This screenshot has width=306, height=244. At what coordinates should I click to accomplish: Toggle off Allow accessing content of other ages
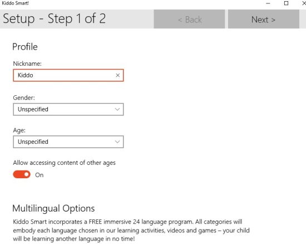click(22, 174)
